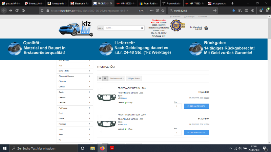Switch to grid product view
271x152 pixels.
point(100,79)
